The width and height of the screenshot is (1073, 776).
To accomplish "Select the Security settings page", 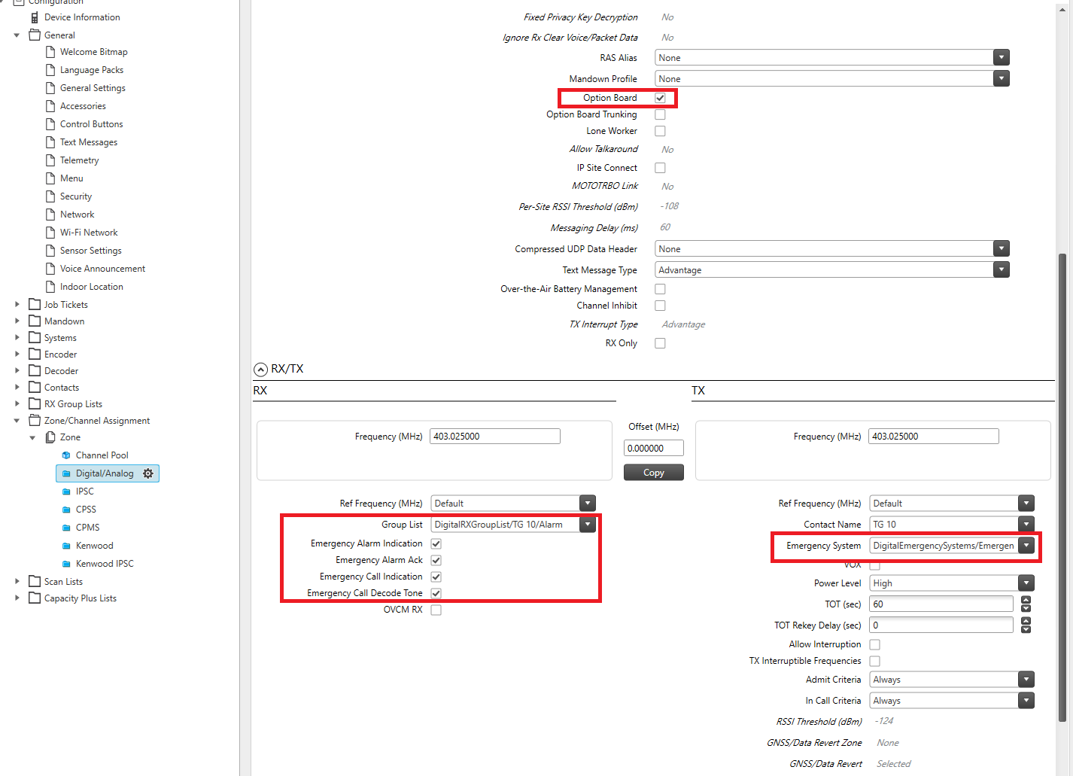I will click(x=74, y=196).
